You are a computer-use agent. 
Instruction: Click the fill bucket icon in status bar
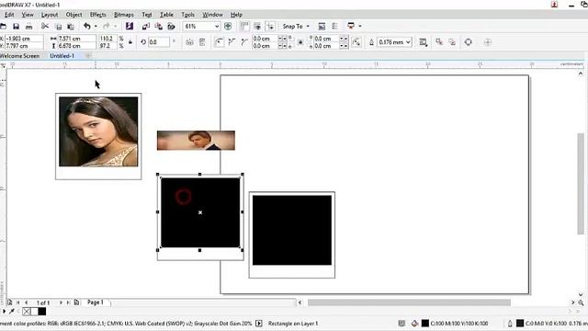(x=414, y=323)
